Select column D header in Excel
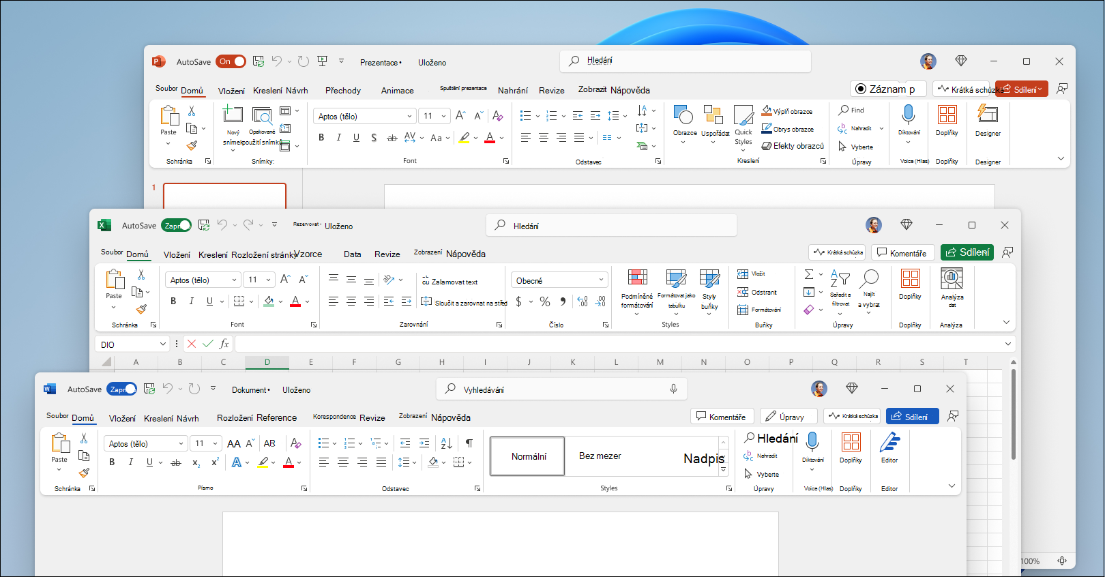This screenshot has width=1105, height=577. [267, 362]
